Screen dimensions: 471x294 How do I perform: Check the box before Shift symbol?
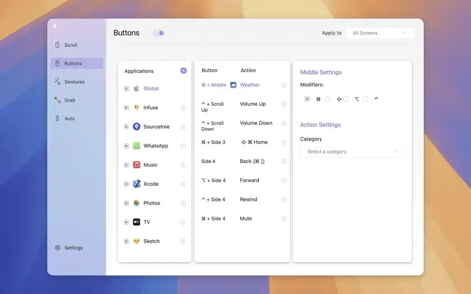coord(328,98)
